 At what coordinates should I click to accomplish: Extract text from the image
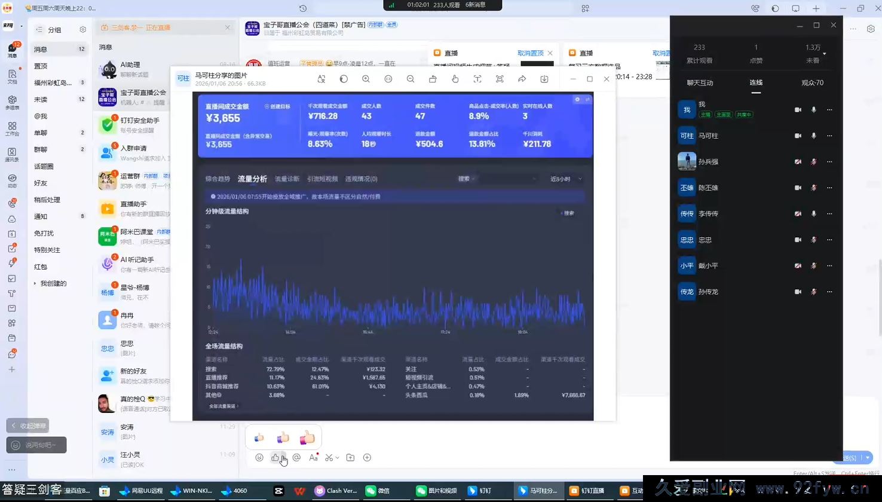pos(477,79)
